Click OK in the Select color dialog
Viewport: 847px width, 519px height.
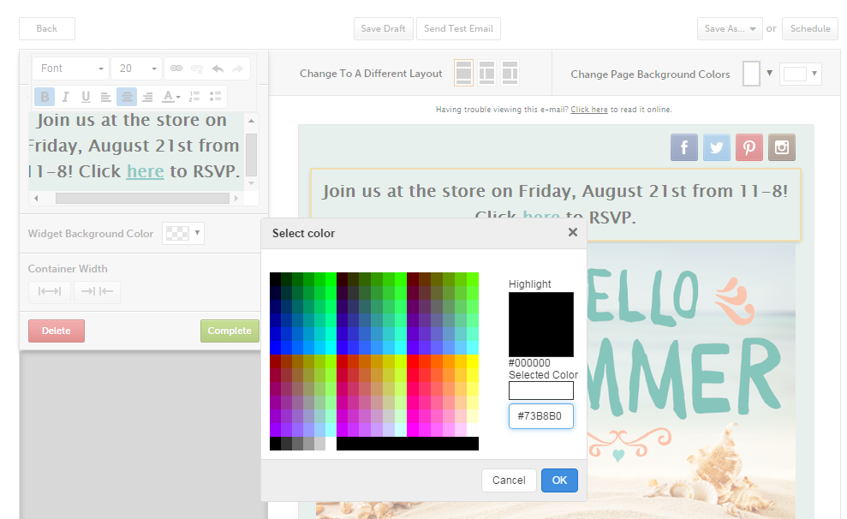pyautogui.click(x=559, y=480)
